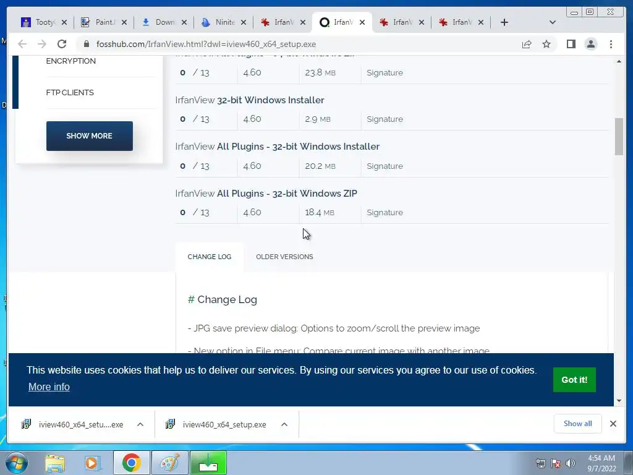
Task: Expand options for first downloaded file
Action: pos(140,424)
